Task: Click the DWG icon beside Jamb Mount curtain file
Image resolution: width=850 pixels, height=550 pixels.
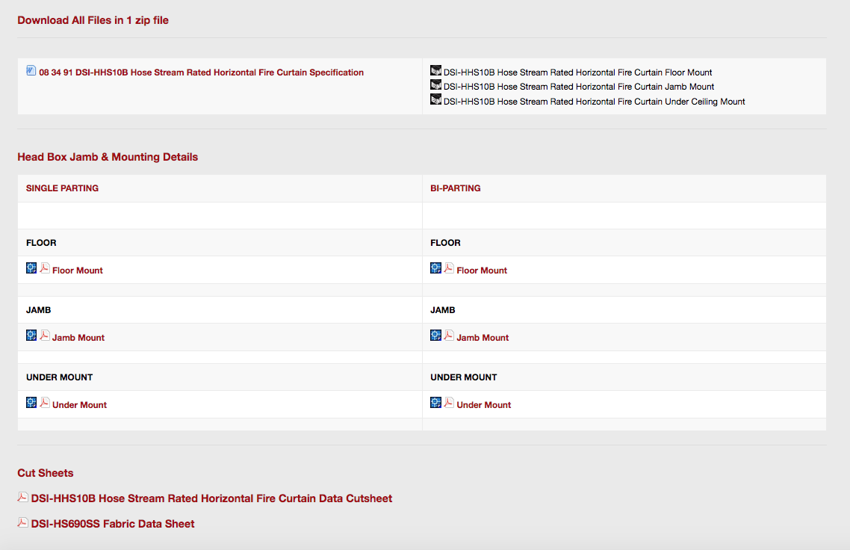Action: click(x=435, y=85)
